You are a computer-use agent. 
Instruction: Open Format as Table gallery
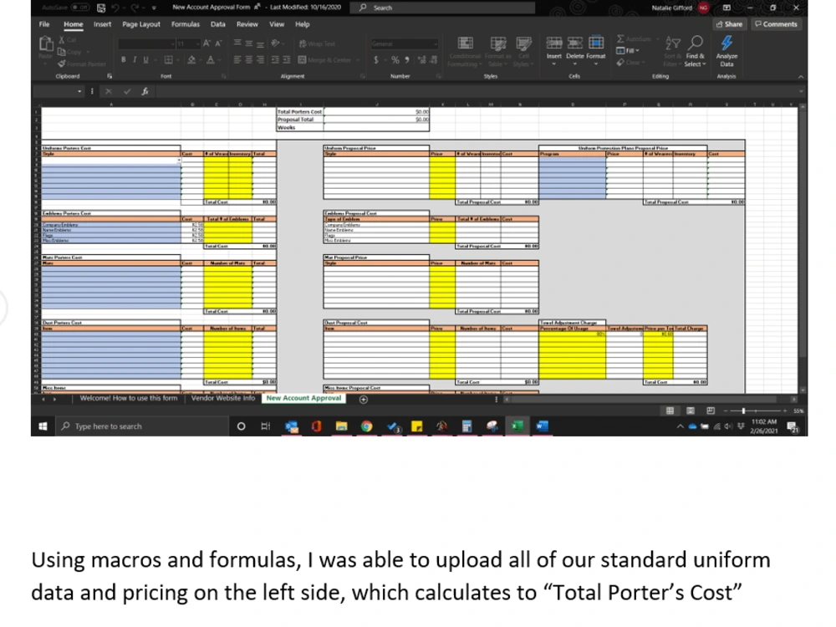[498, 52]
